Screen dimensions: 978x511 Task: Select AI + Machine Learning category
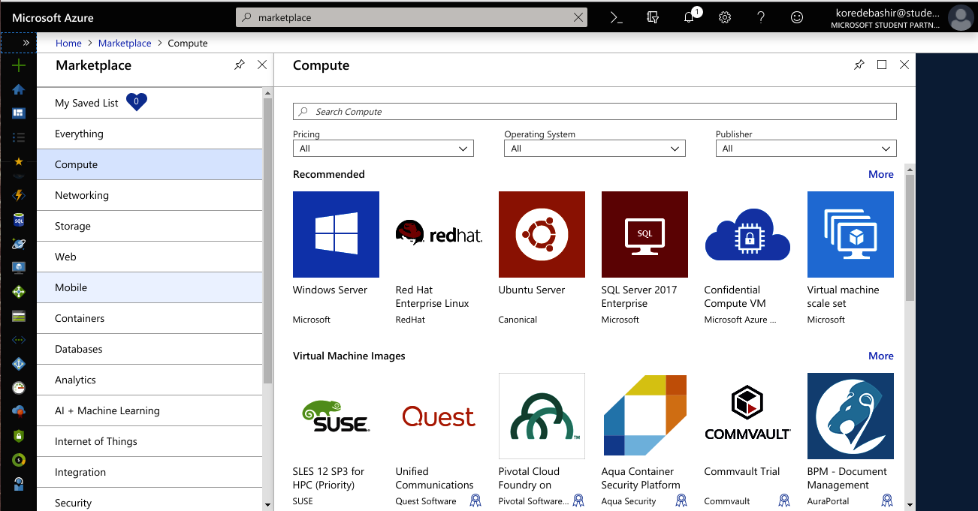pos(149,410)
